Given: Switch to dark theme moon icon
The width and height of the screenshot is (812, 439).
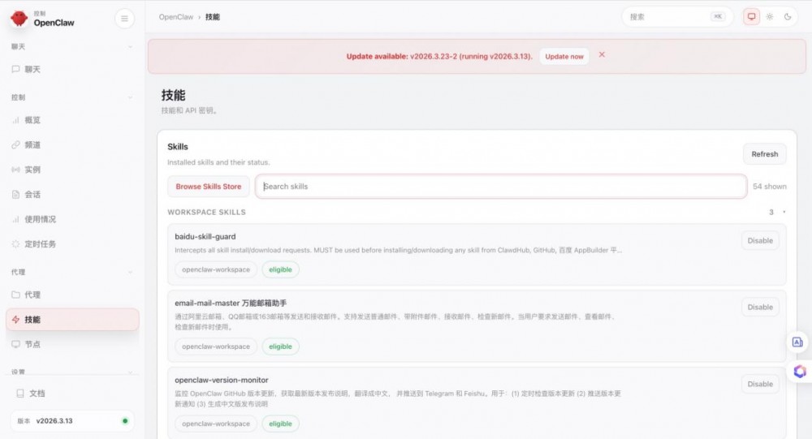Looking at the screenshot, I should click(x=788, y=17).
